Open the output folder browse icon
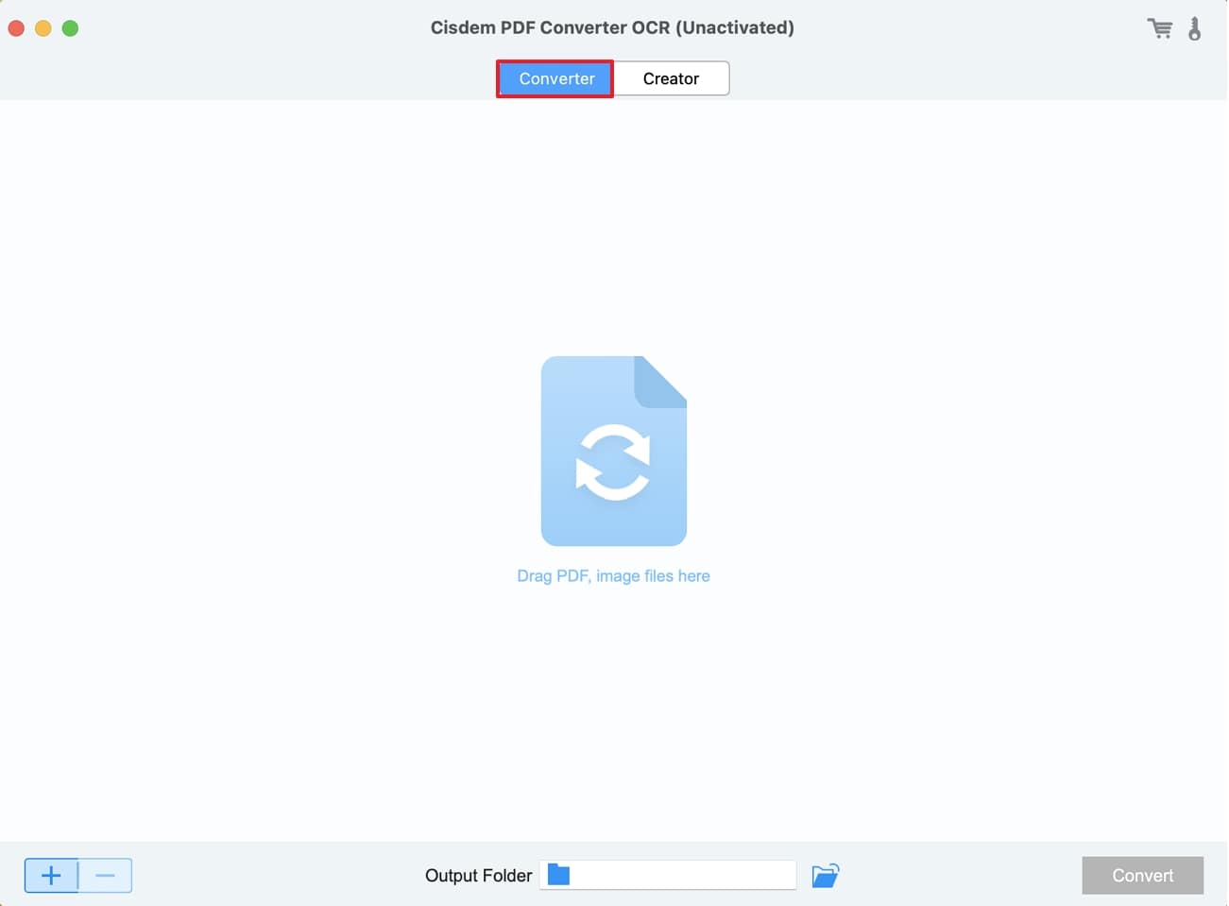Image resolution: width=1229 pixels, height=906 pixels. coord(826,876)
